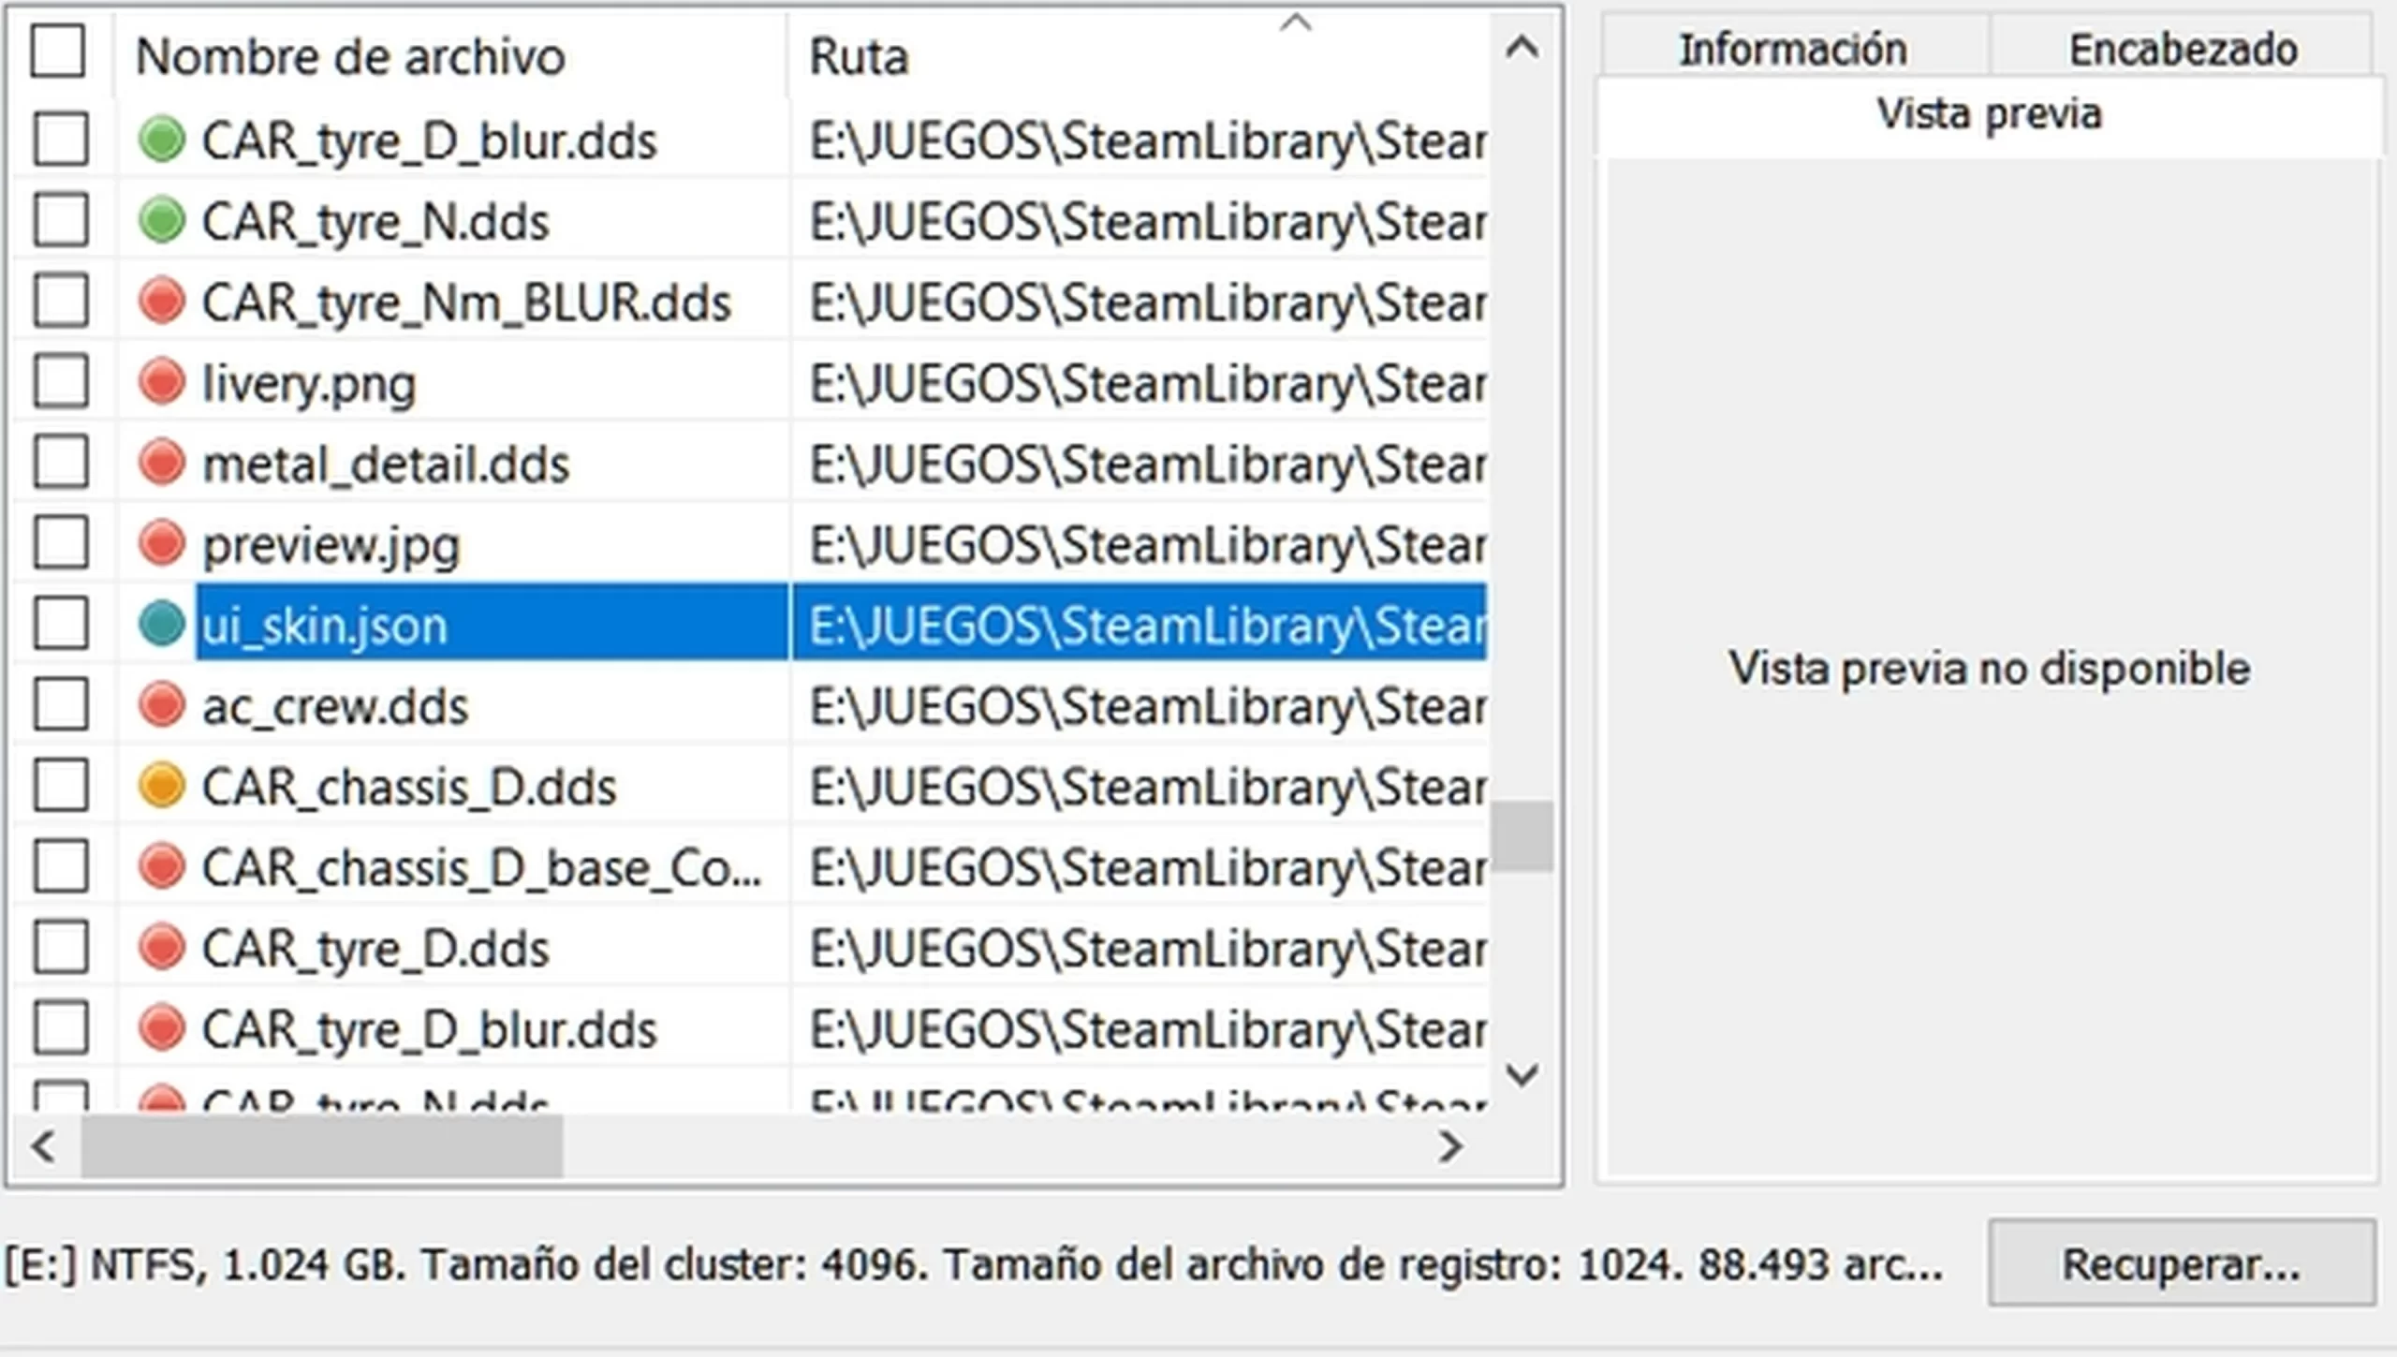Viewport: 2397px width, 1357px height.
Task: Click the Recuperar... button
Action: click(x=2183, y=1263)
